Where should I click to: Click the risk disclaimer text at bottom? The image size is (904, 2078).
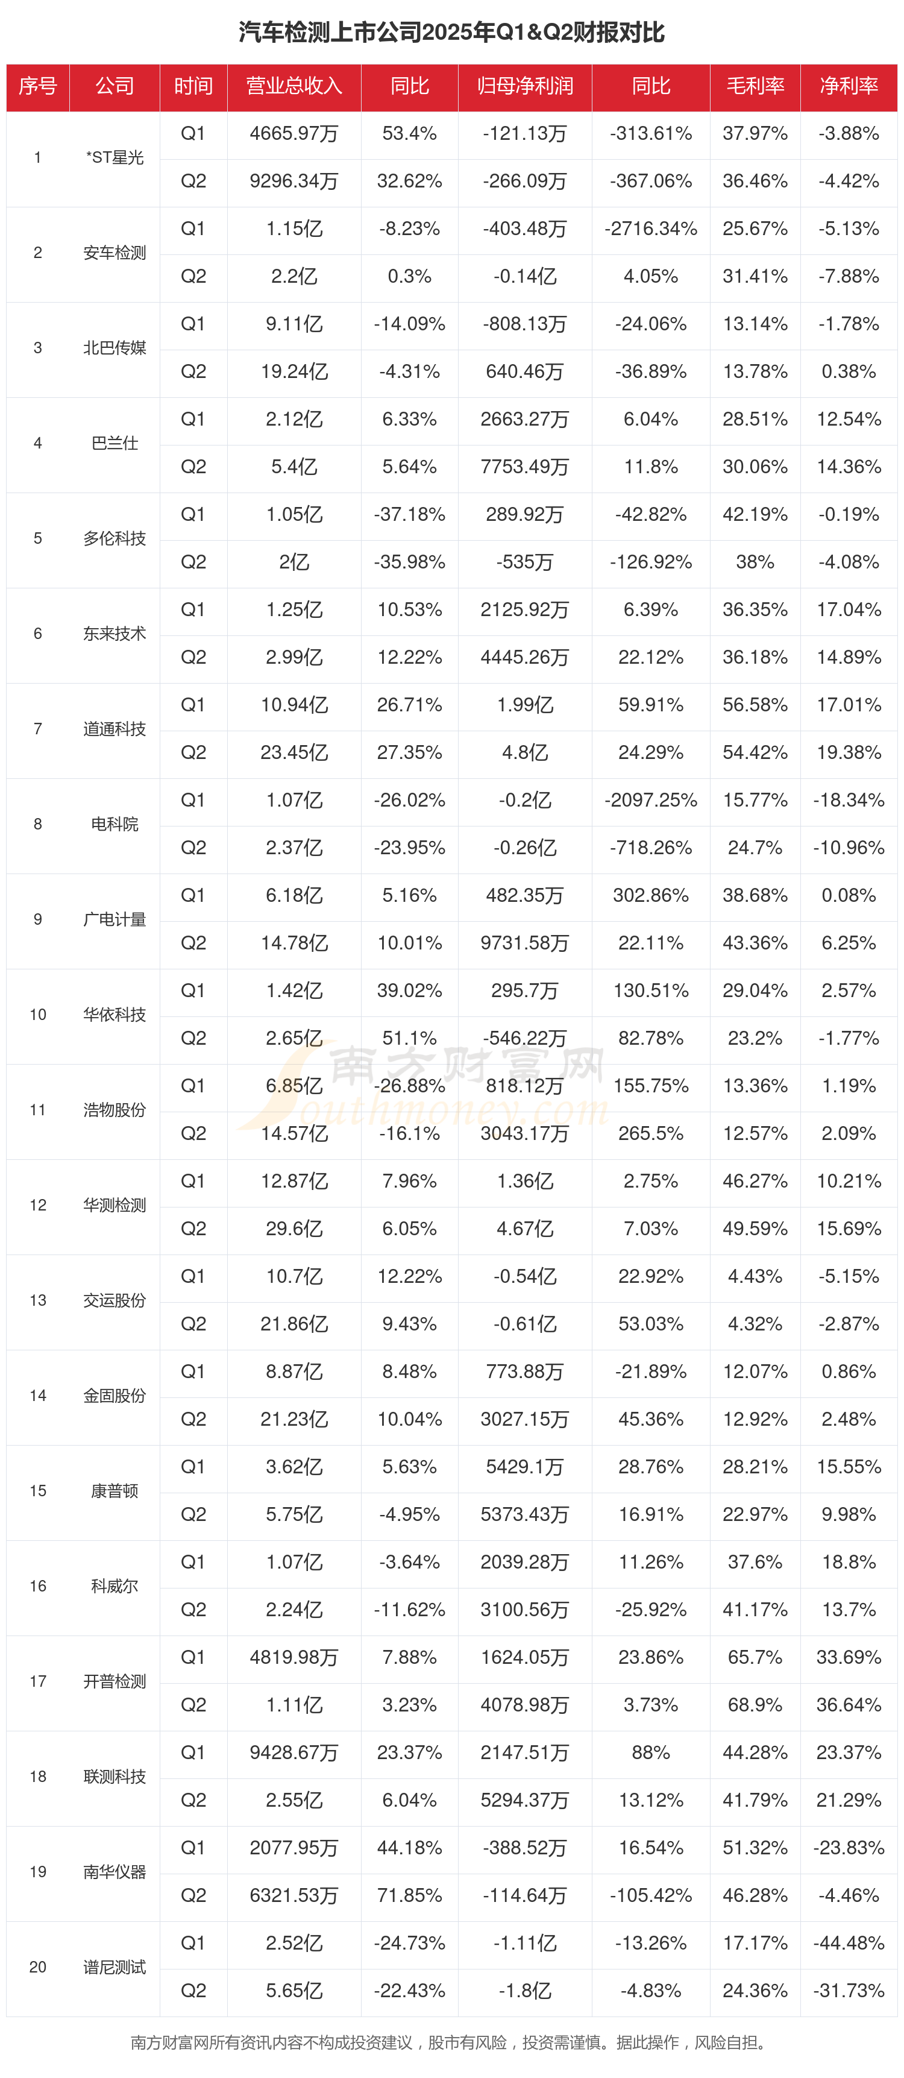448,2042
